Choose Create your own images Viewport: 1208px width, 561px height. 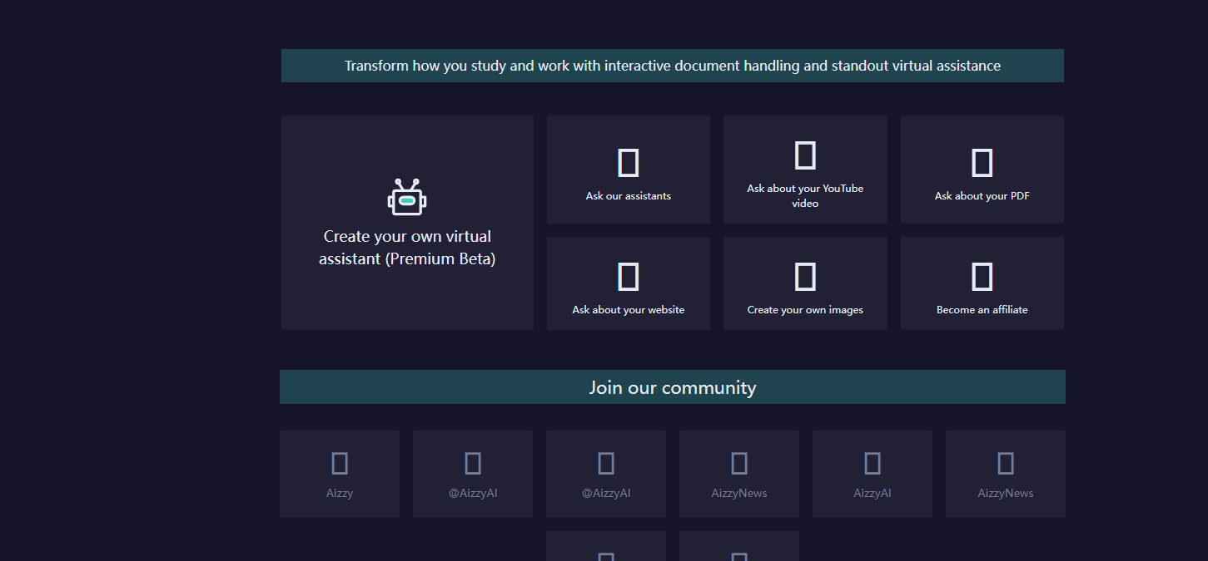click(x=805, y=283)
